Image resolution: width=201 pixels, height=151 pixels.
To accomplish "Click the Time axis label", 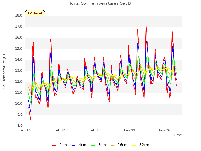I will click(x=178, y=135).
